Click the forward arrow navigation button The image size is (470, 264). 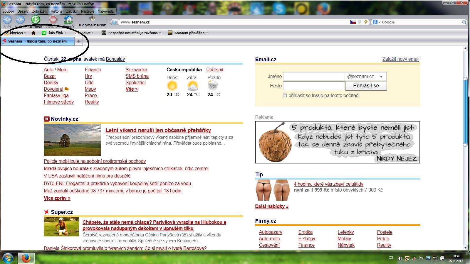pyautogui.click(x=20, y=20)
